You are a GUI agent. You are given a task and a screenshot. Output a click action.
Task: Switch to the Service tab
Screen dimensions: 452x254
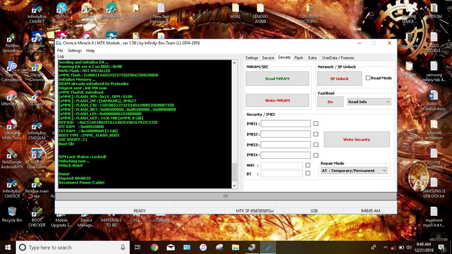click(x=268, y=58)
